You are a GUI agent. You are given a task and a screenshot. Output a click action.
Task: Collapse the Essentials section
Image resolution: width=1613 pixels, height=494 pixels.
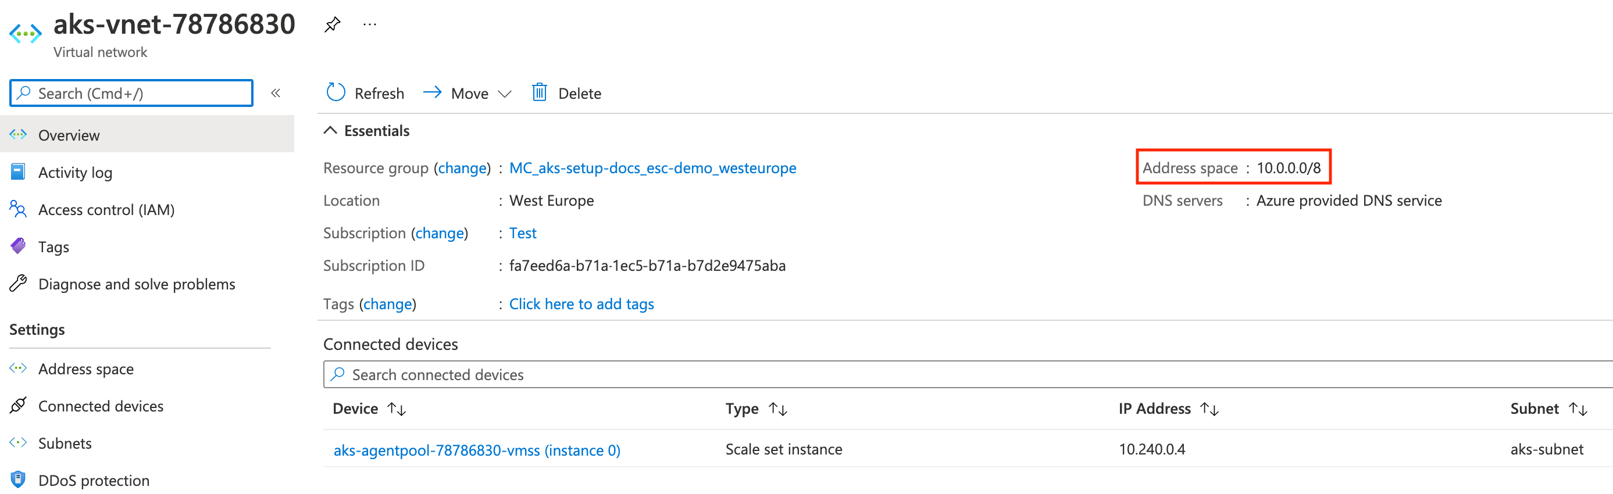click(330, 130)
